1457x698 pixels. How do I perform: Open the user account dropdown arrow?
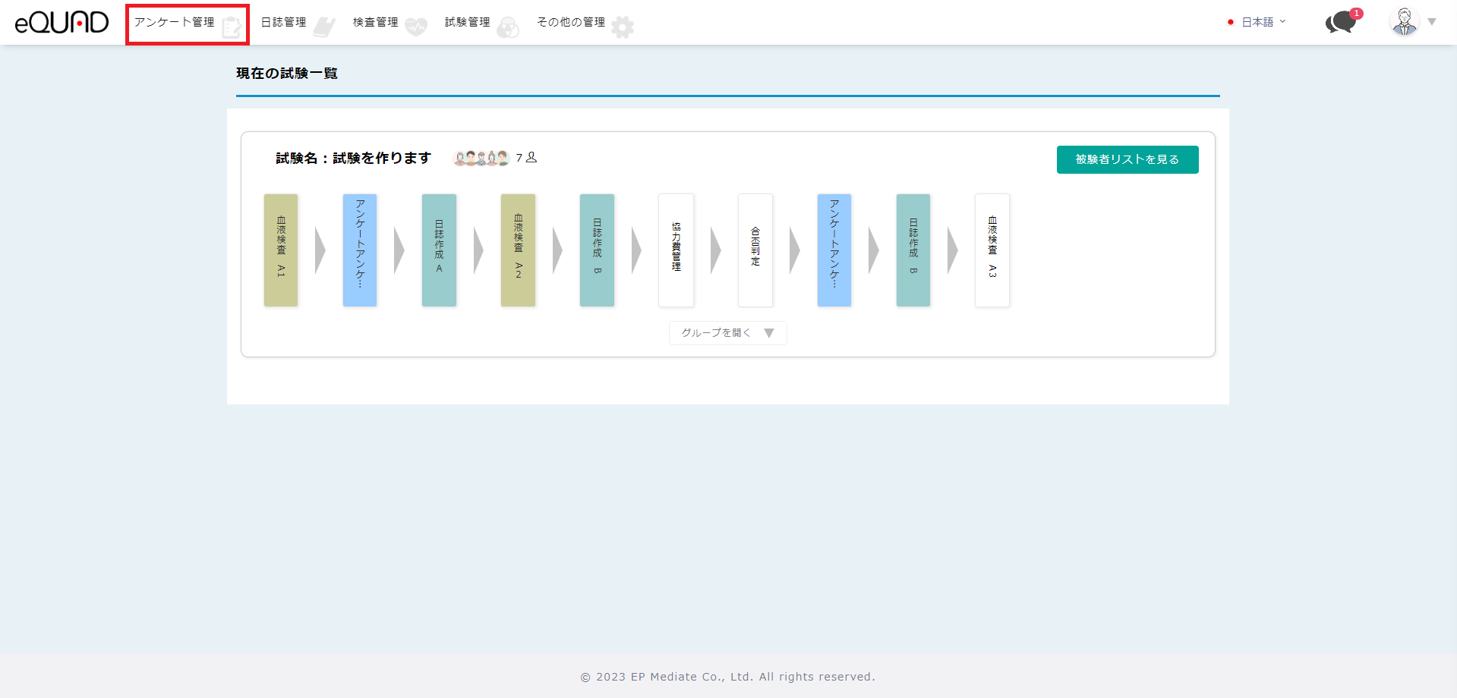click(1432, 22)
